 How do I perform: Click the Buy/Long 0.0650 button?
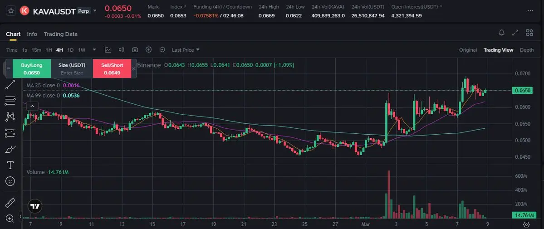(32, 69)
